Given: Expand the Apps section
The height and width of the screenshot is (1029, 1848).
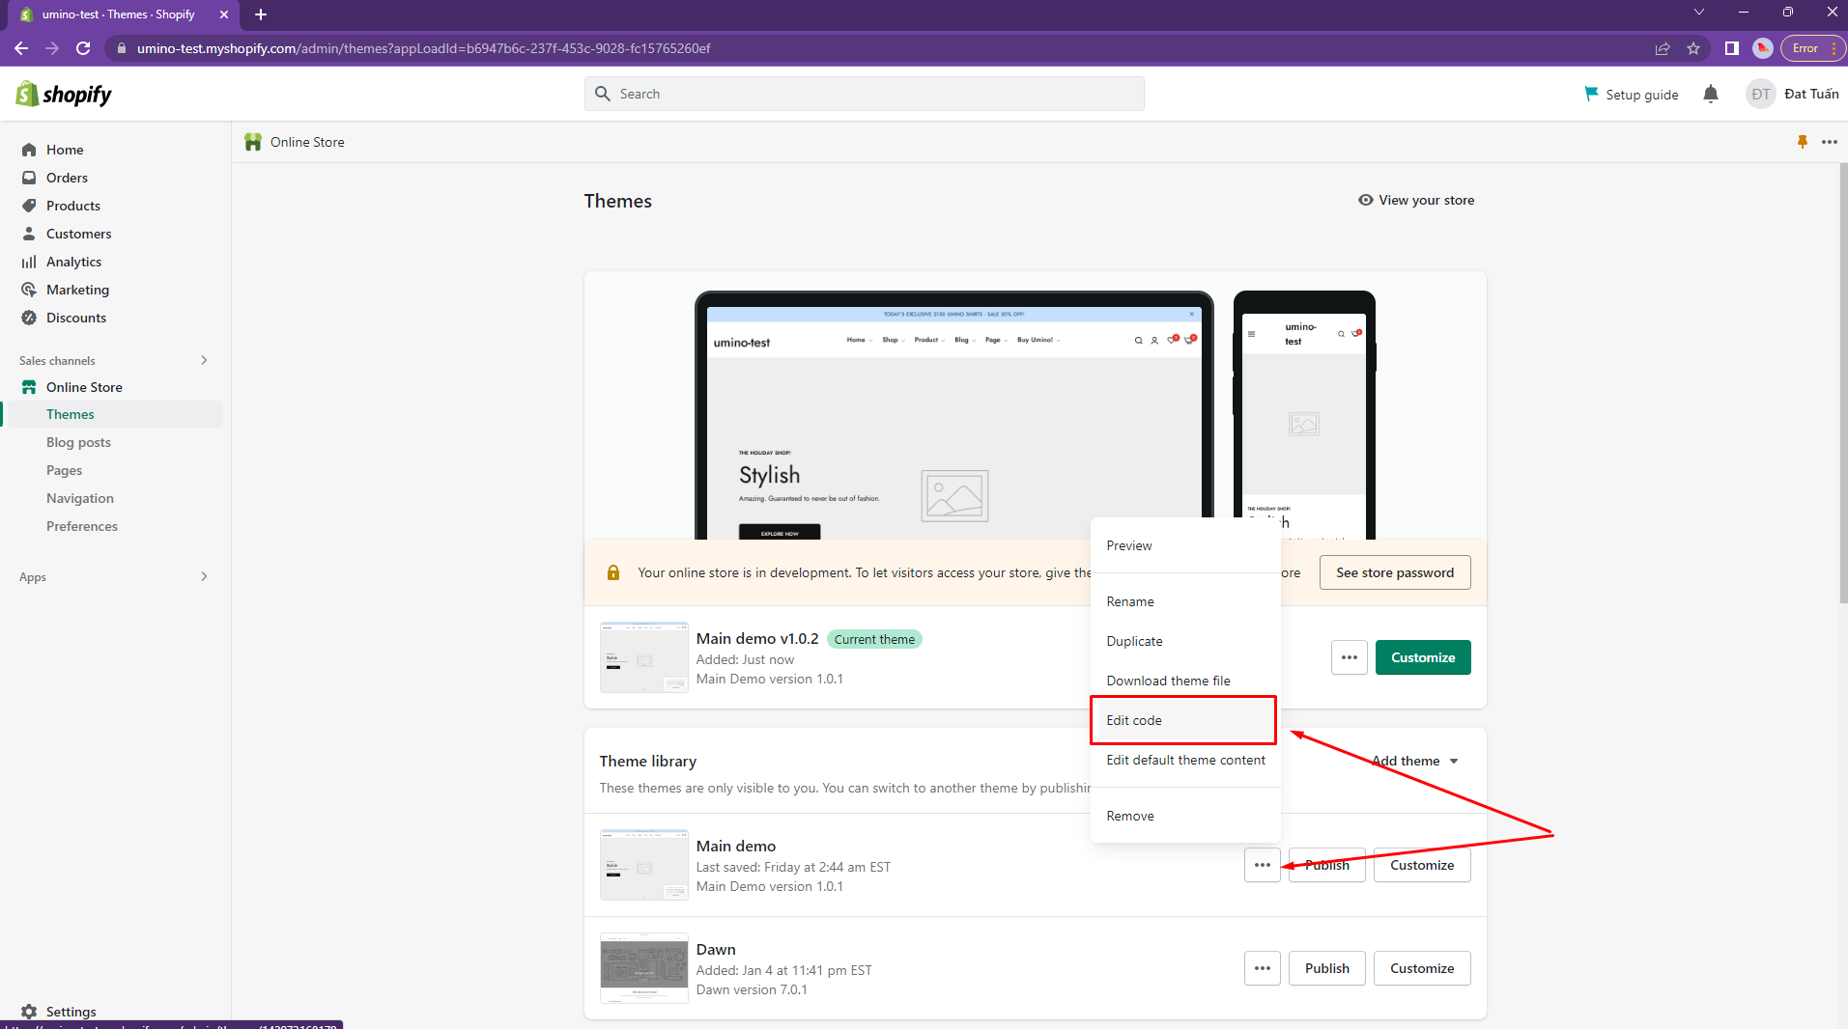Looking at the screenshot, I should 204,576.
